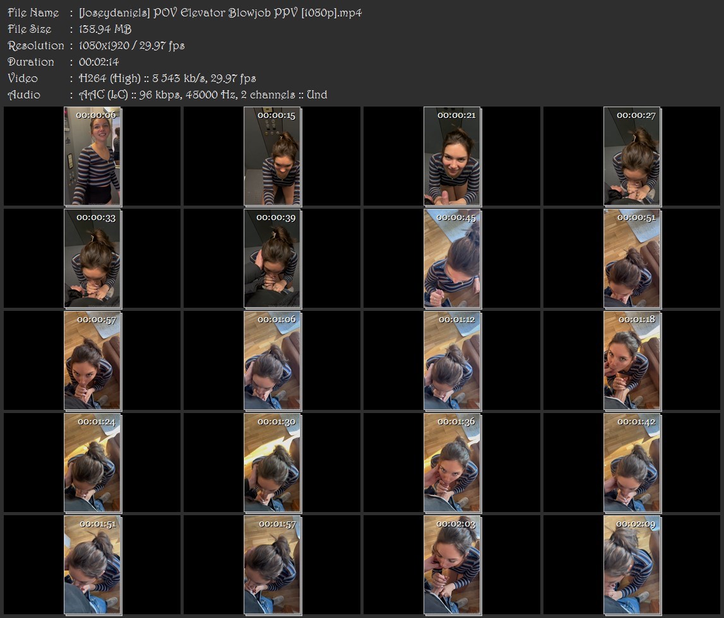Image resolution: width=724 pixels, height=618 pixels.
Task: Click the File Size value 138.94 MB
Action: pyautogui.click(x=105, y=29)
